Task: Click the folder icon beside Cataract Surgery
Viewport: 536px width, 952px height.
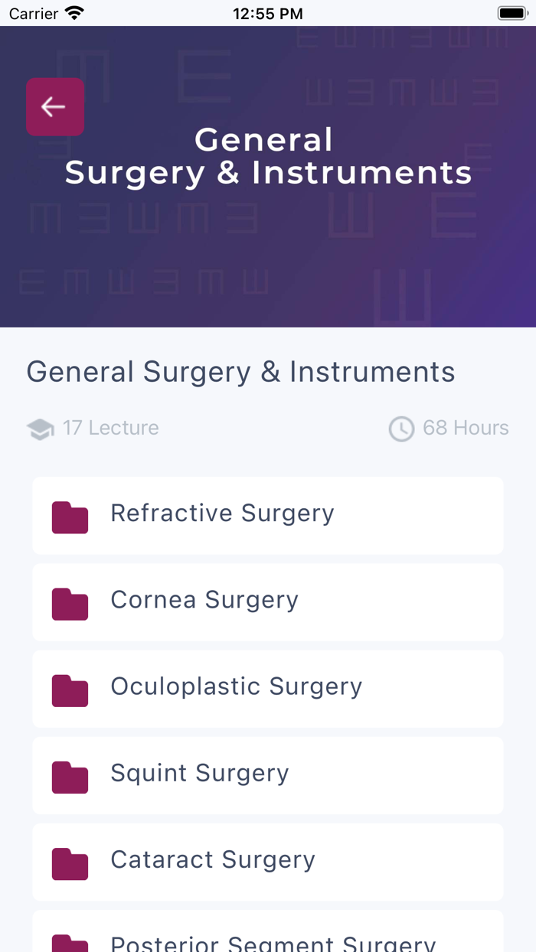Action: coord(70,862)
